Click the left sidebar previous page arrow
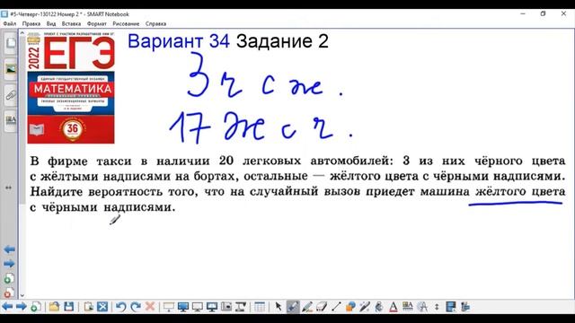 pos(9,249)
